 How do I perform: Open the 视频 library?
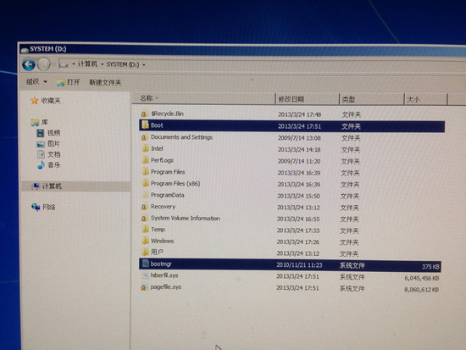click(x=48, y=132)
